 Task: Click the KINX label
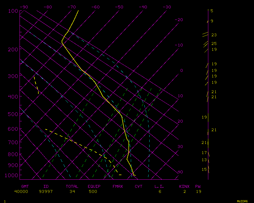click(x=184, y=187)
